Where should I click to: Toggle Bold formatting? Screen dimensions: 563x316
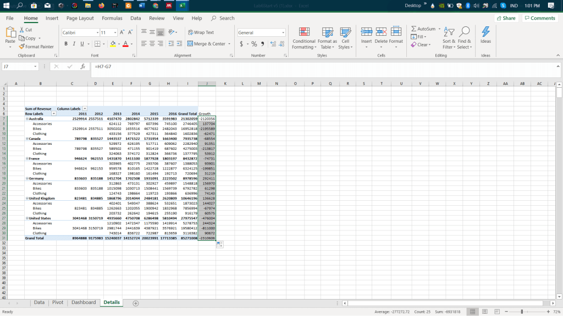tap(66, 44)
